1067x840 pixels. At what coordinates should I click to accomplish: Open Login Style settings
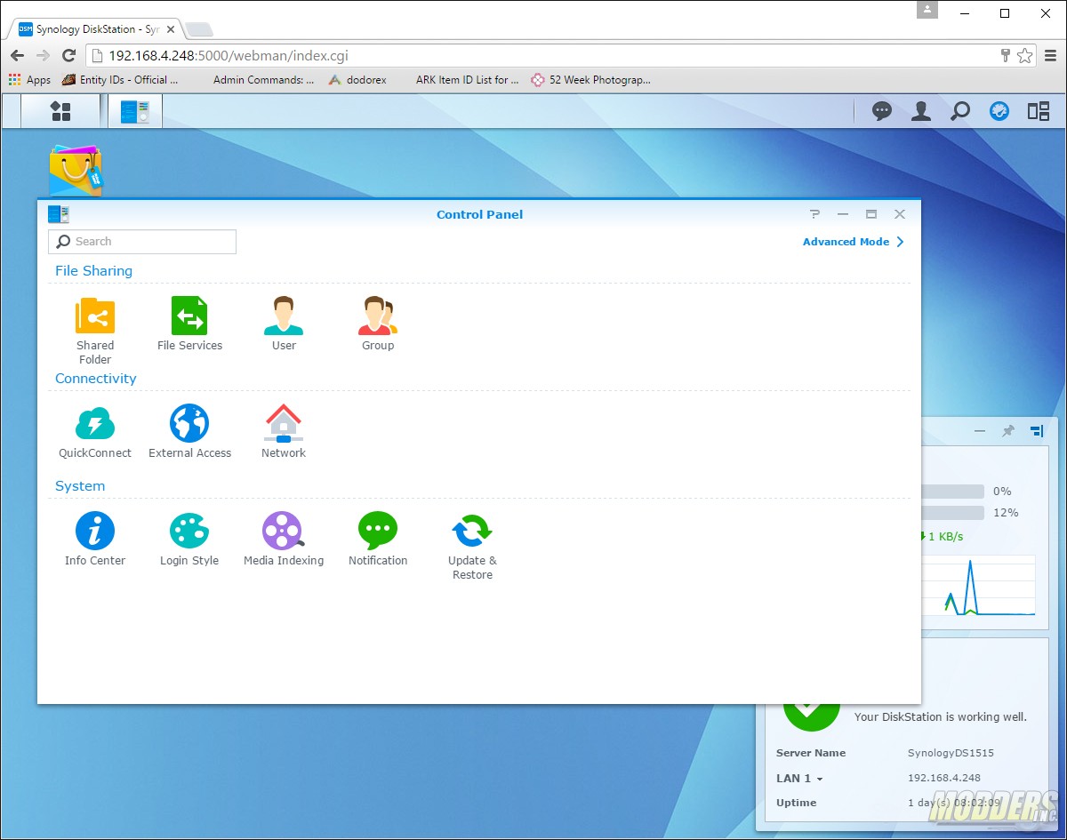tap(189, 539)
